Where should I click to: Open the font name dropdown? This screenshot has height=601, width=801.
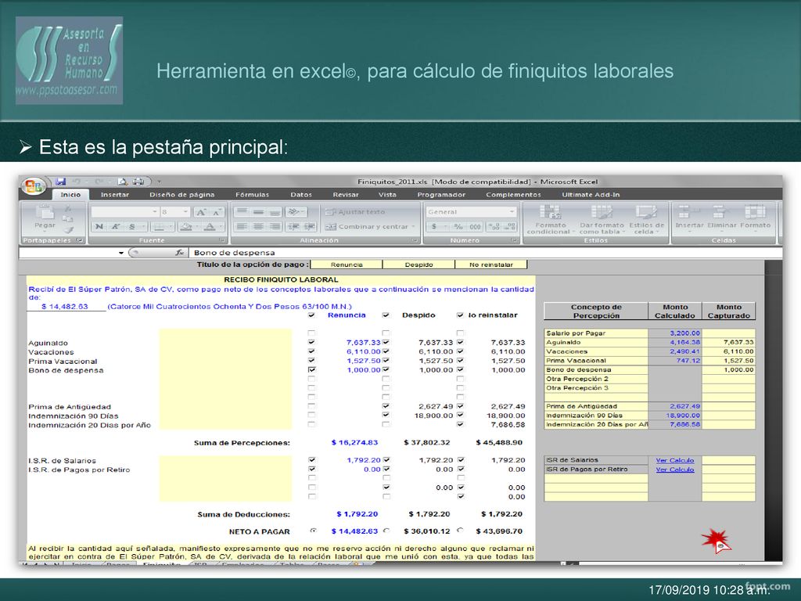pos(155,211)
